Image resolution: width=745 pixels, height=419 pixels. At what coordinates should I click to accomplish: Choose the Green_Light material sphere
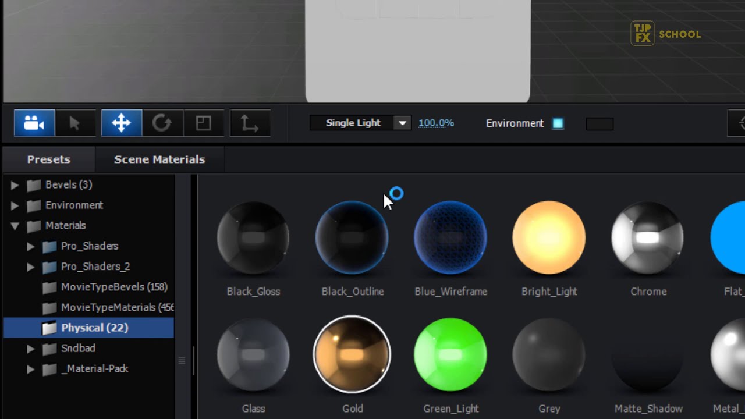pyautogui.click(x=450, y=354)
